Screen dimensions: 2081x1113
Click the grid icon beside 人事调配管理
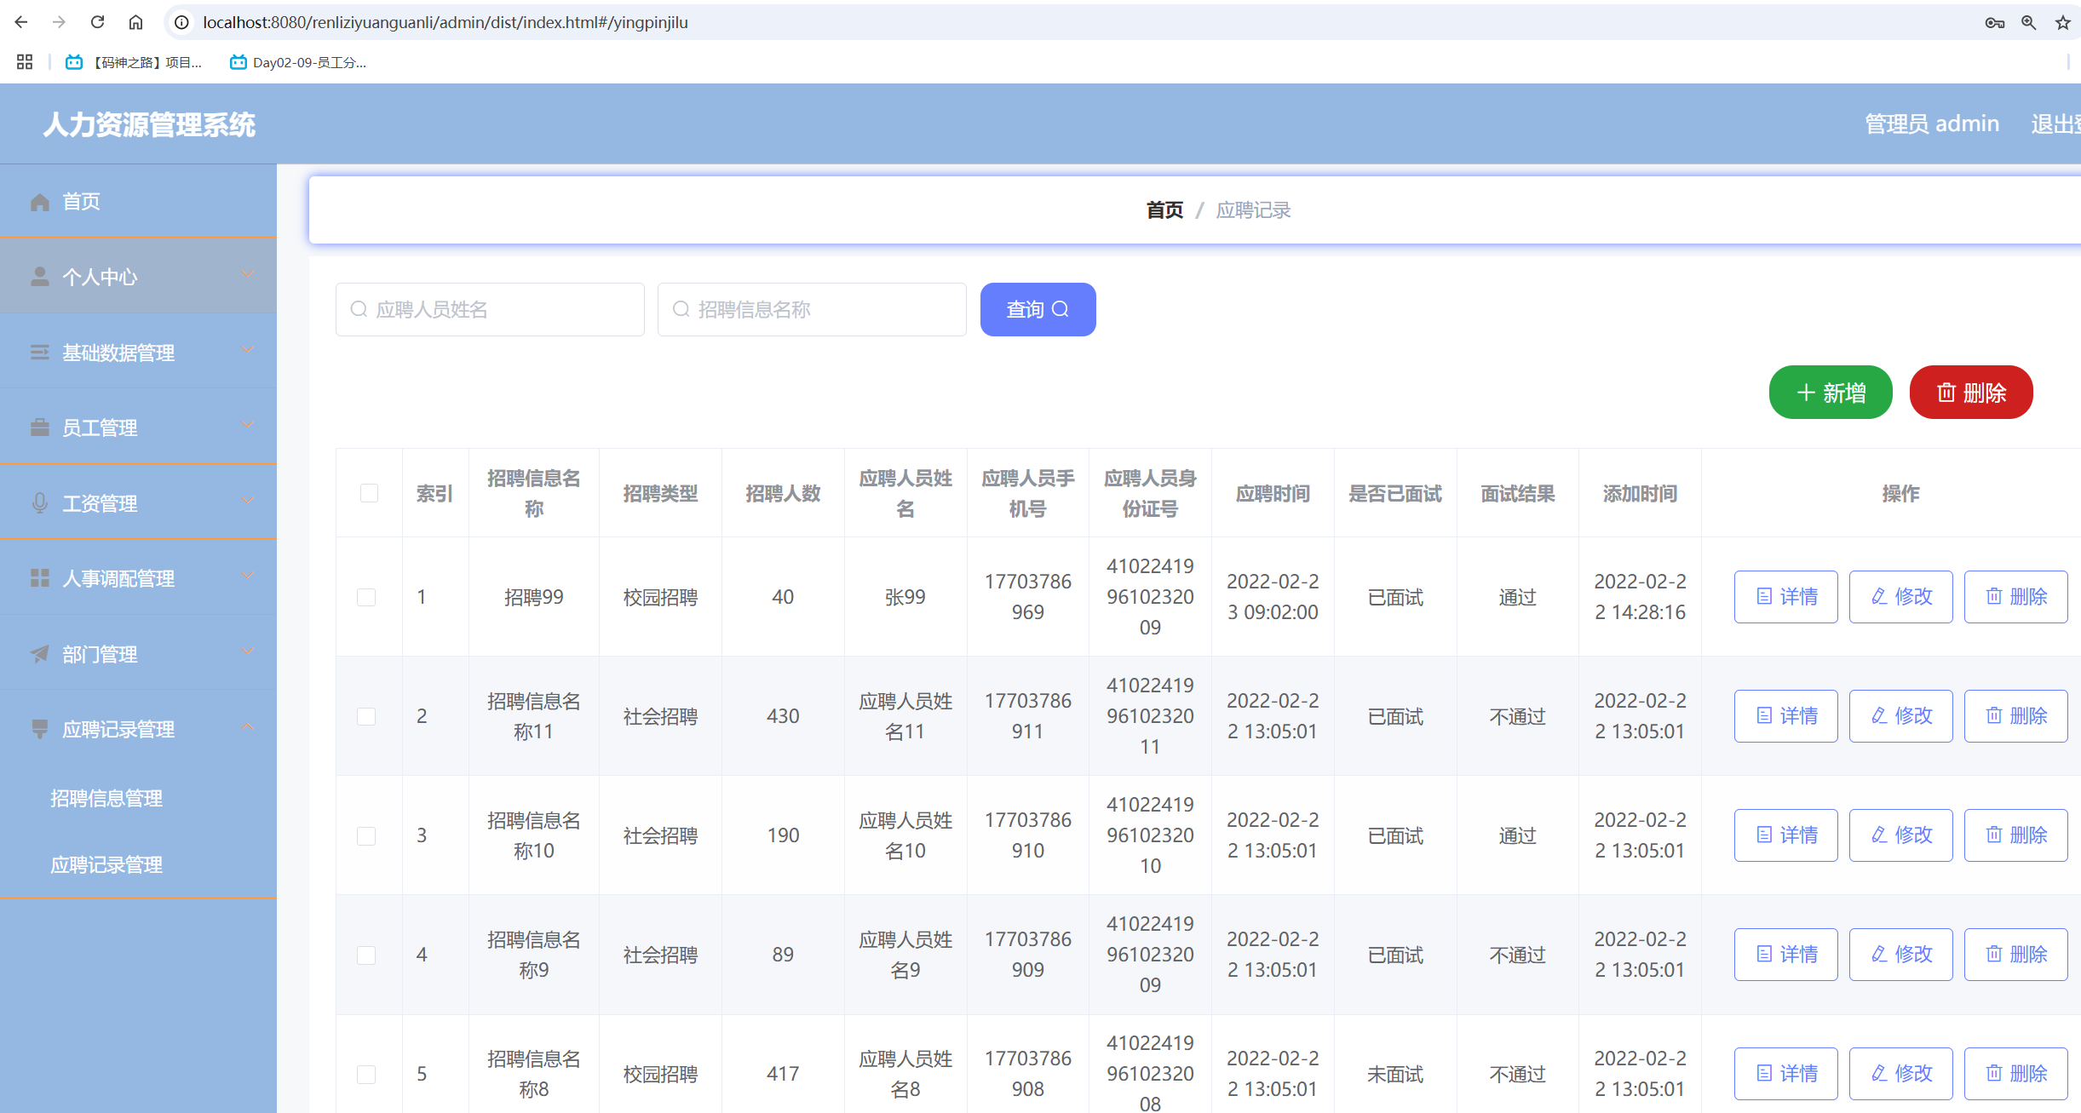pos(39,577)
